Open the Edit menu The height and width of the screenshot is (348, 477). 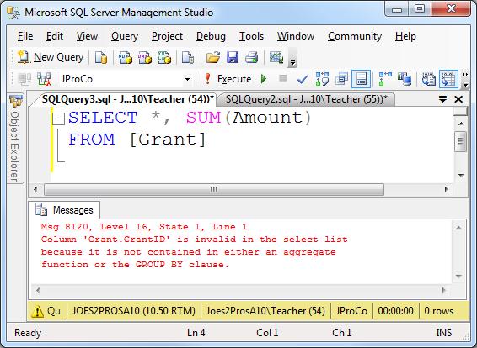pos(55,36)
